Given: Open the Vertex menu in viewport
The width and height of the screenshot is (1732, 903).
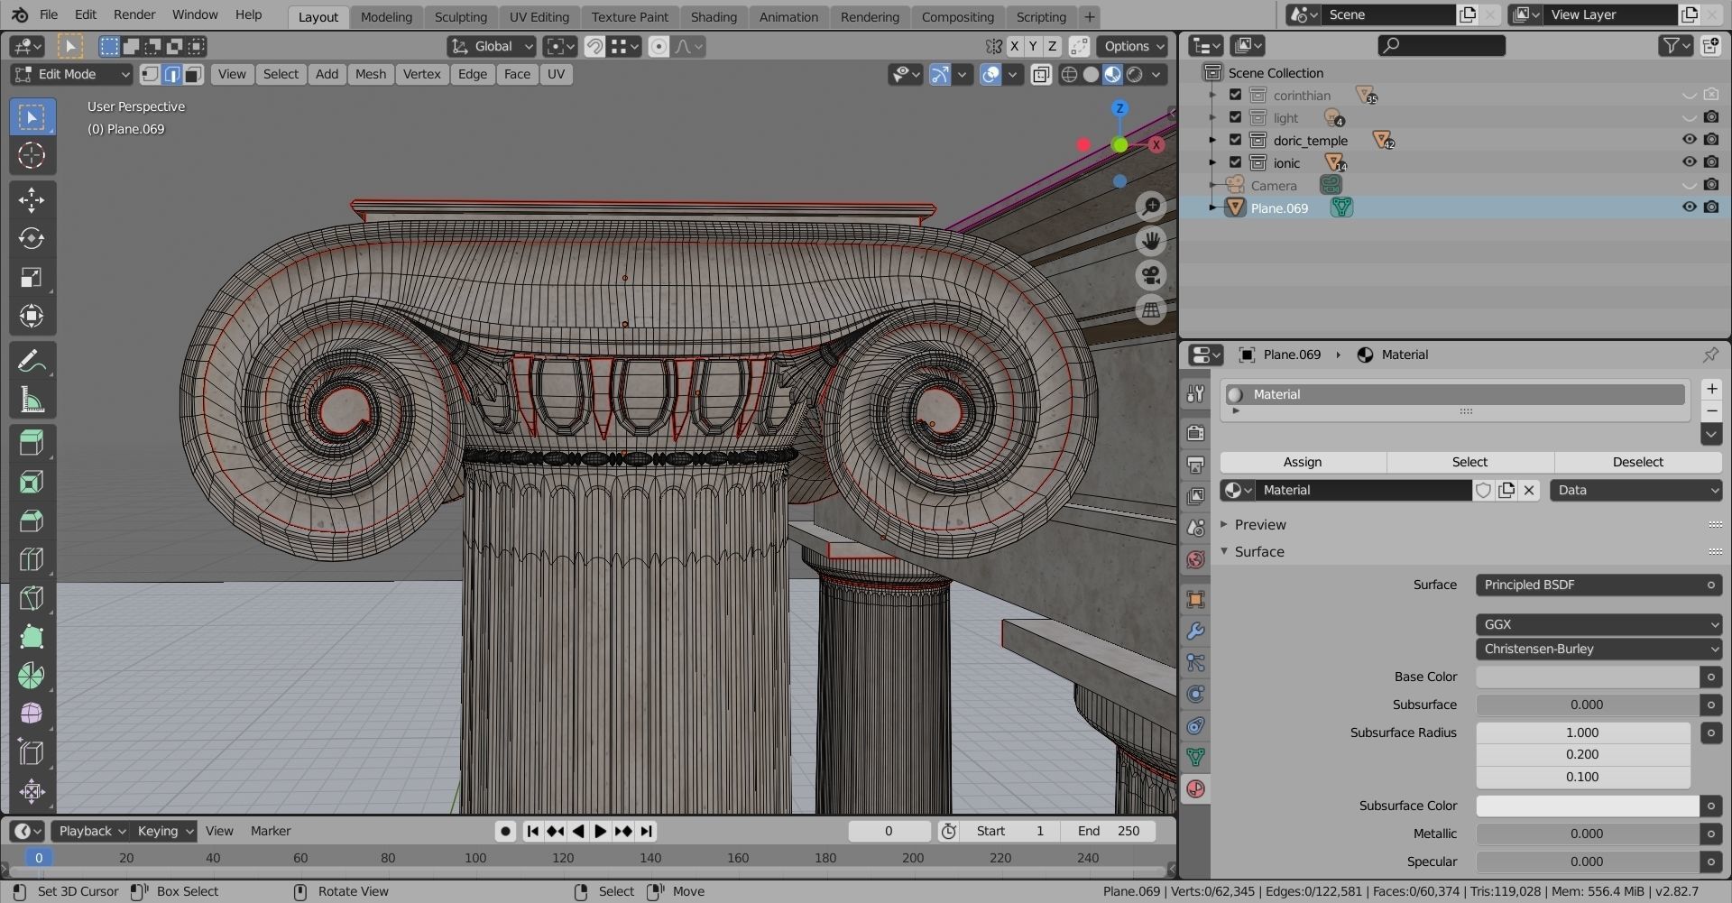Looking at the screenshot, I should 421,74.
